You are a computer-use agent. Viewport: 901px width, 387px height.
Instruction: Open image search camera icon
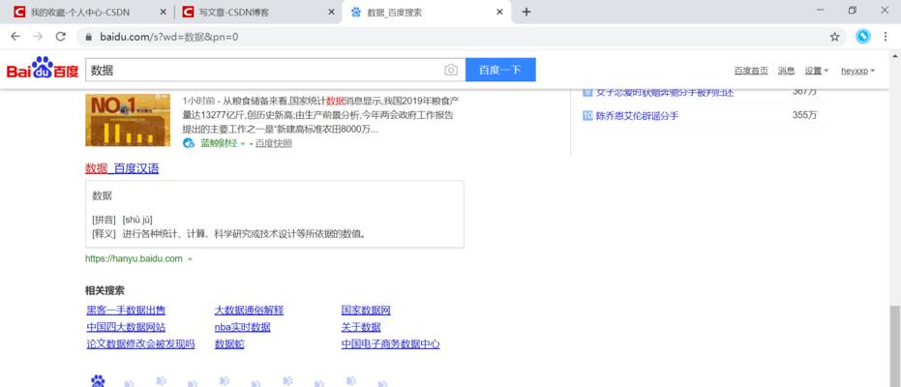point(451,70)
